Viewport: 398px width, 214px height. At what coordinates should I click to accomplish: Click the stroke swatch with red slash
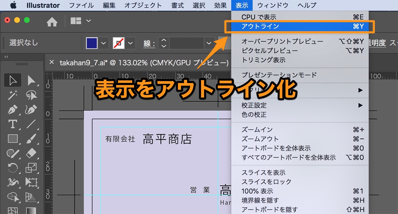click(x=119, y=43)
